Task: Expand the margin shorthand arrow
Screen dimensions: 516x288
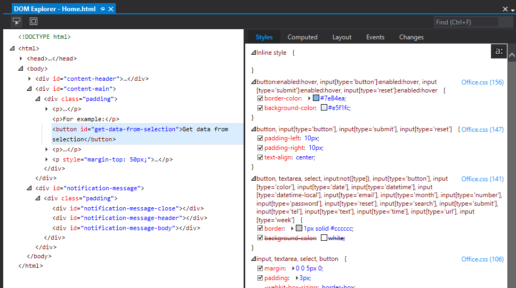Action: (293, 268)
